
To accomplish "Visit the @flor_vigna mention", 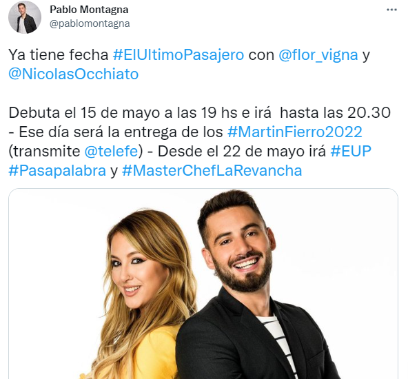I will 318,55.
